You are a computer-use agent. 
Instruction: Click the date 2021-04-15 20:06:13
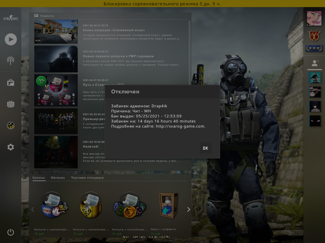tap(95, 52)
